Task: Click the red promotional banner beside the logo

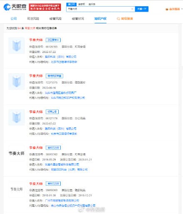Action: tap(45, 7)
